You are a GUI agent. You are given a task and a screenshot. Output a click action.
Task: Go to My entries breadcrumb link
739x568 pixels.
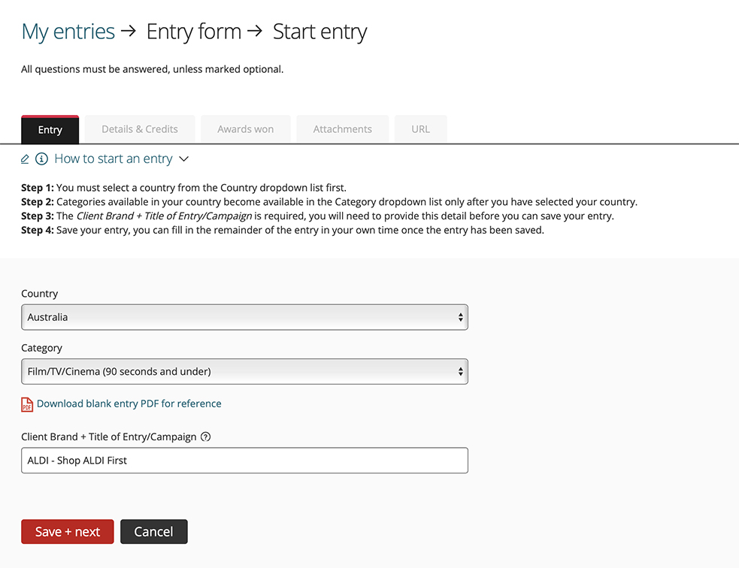(68, 32)
